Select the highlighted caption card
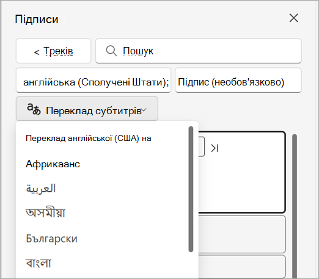 pos(242,172)
